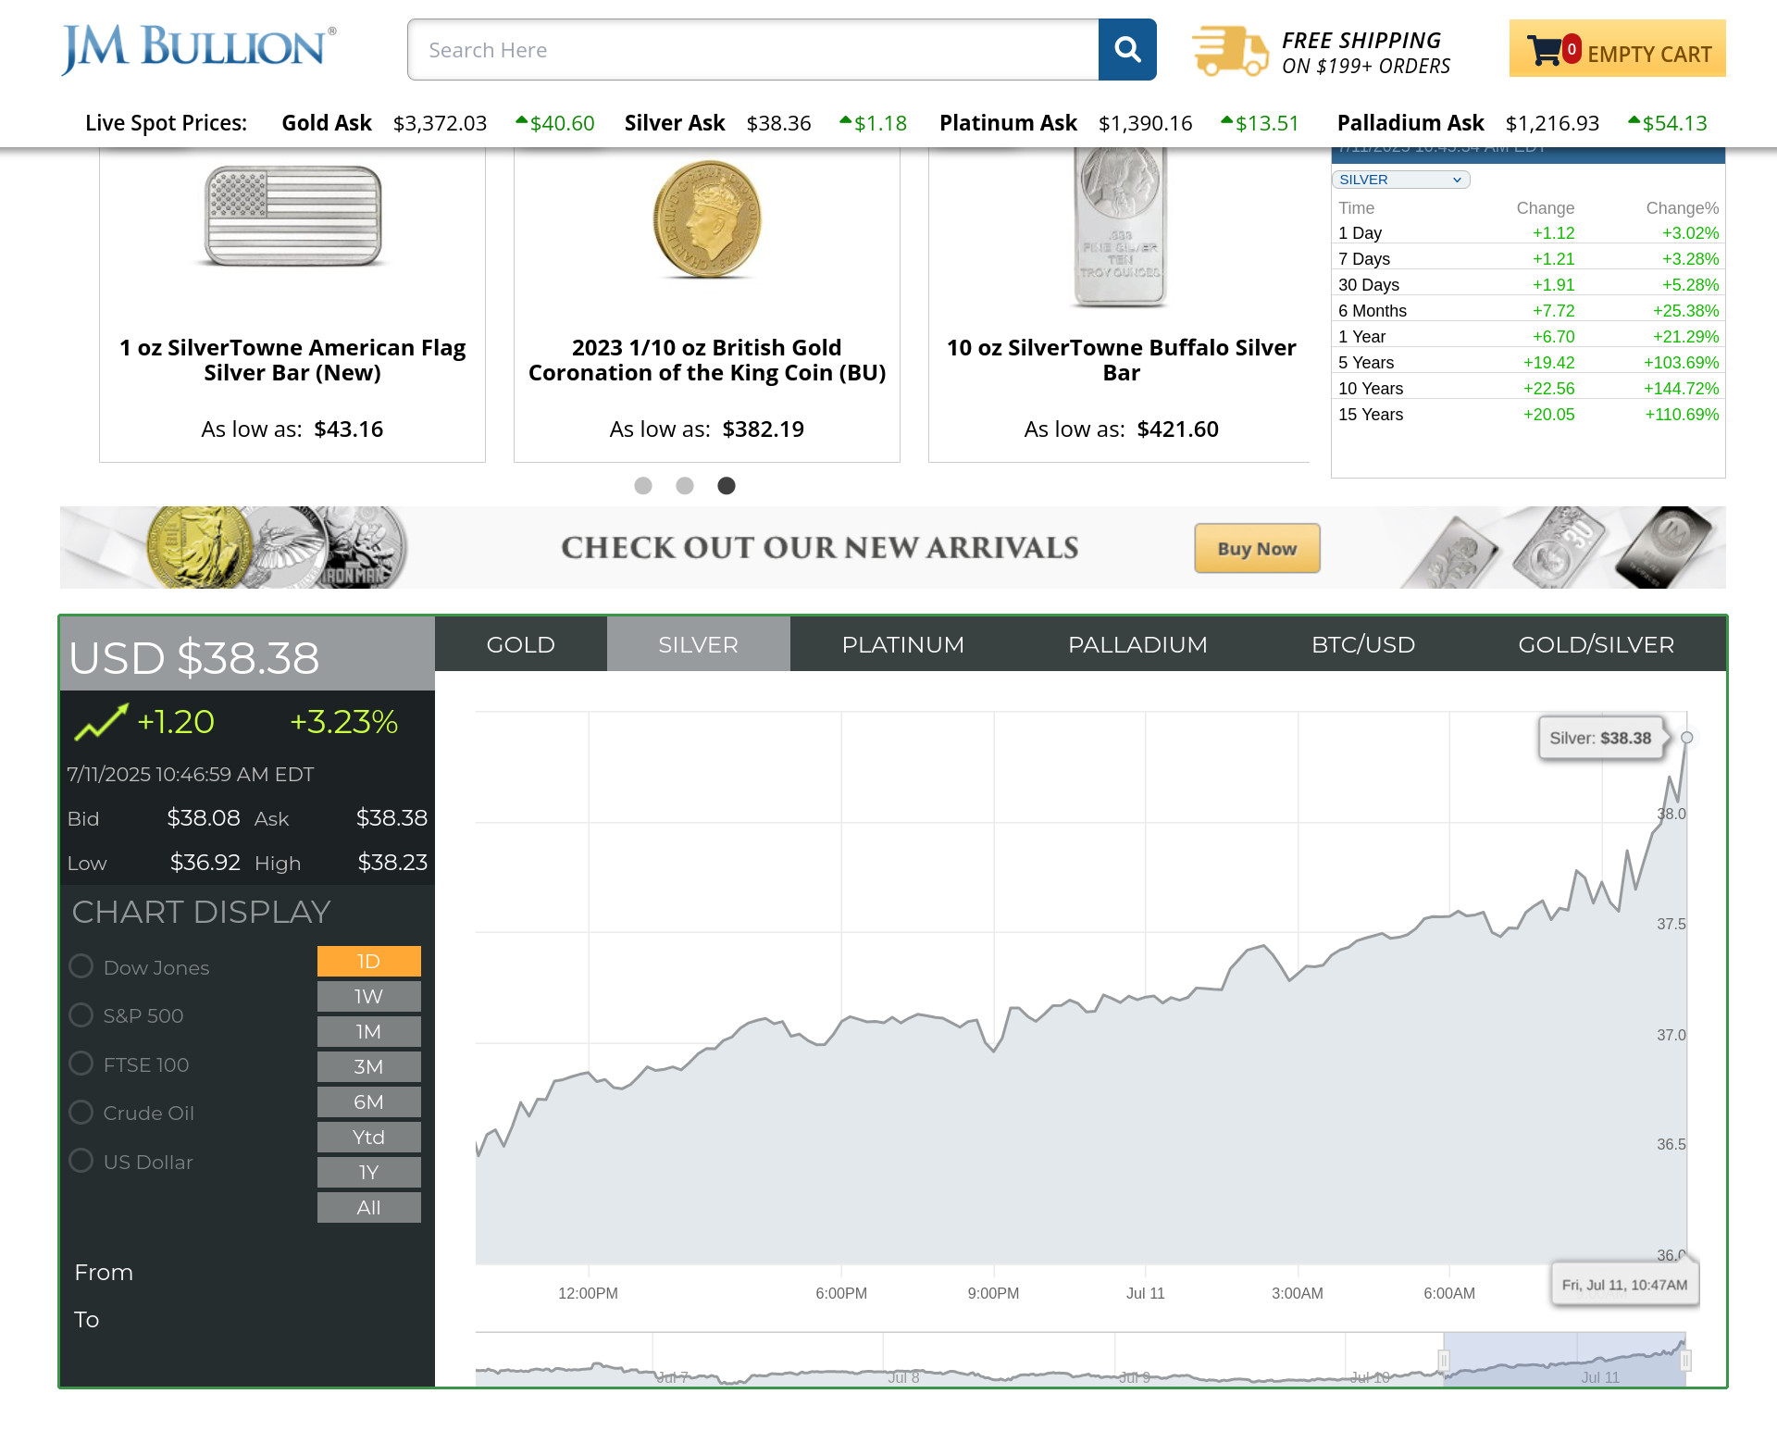Open 10 oz SilverTowne Buffalo Silver Bar link
The image size is (1777, 1431).
(1122, 360)
